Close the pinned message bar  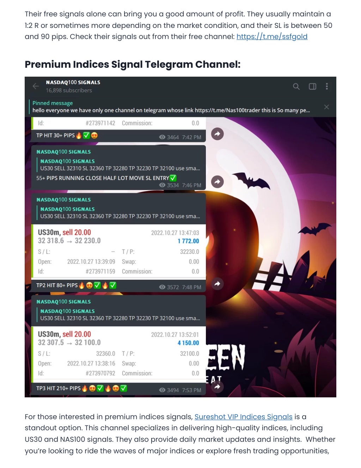[x=326, y=107]
